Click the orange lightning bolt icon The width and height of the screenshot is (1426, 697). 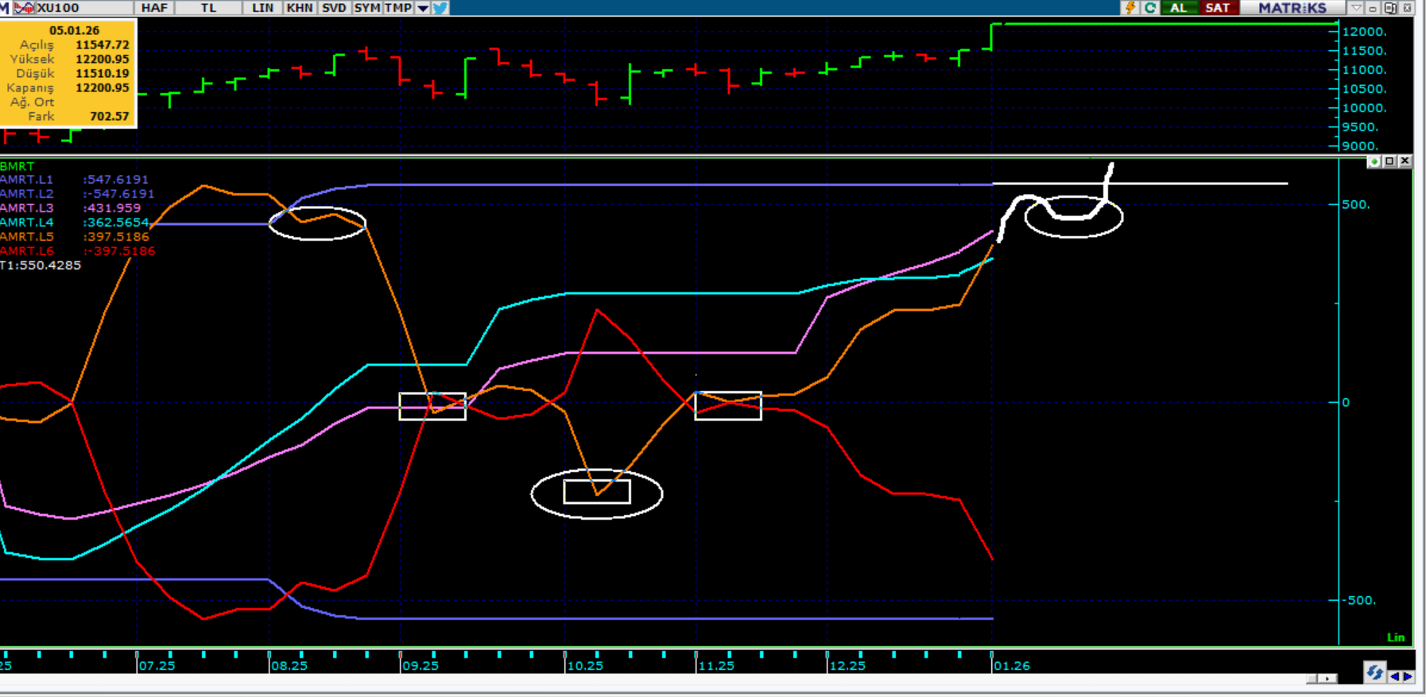pos(1130,8)
